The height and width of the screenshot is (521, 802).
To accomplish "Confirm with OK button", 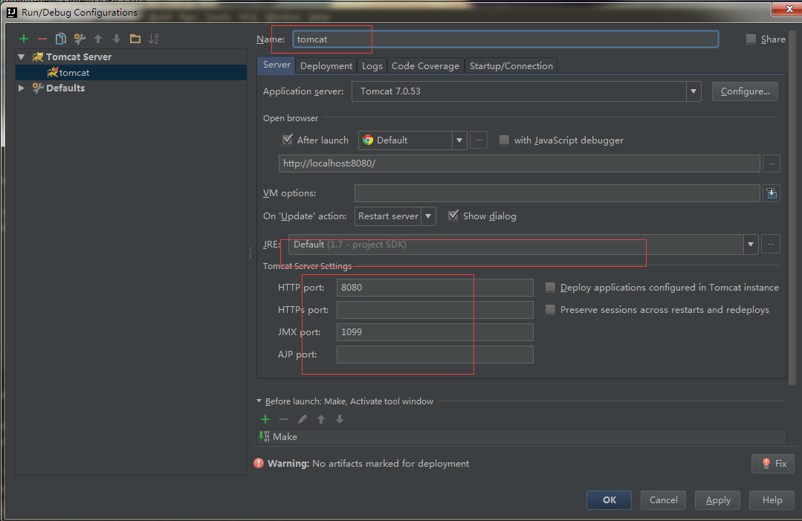I will [609, 500].
